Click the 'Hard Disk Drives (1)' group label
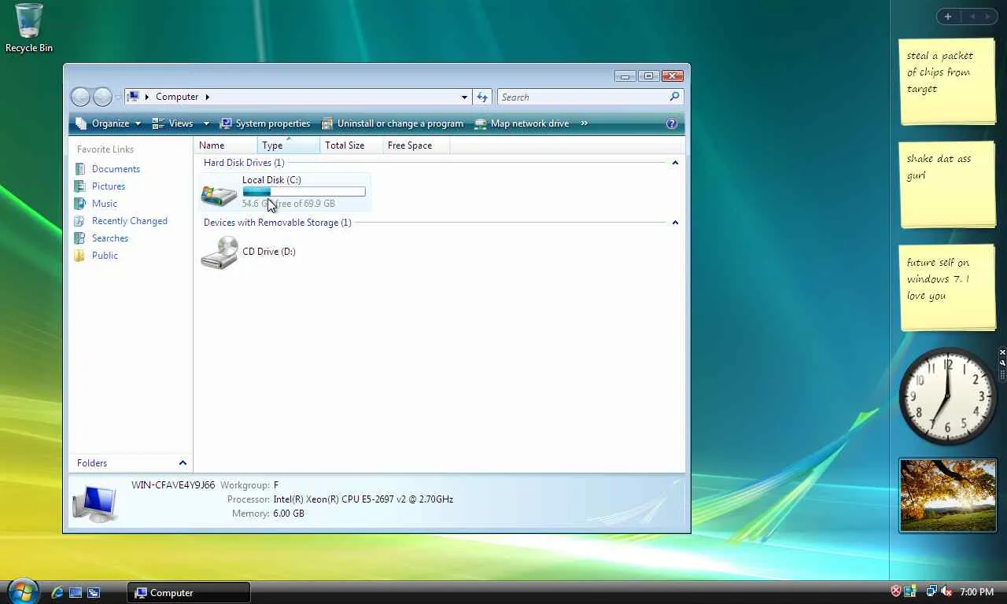This screenshot has height=604, width=1007. click(x=244, y=163)
